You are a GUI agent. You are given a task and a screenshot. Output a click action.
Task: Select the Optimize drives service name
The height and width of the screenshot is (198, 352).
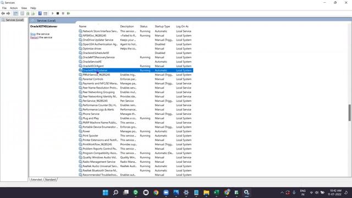click(92, 48)
